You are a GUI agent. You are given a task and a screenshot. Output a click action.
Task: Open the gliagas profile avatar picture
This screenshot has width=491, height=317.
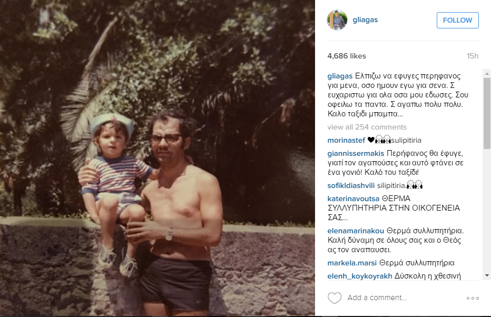point(337,20)
